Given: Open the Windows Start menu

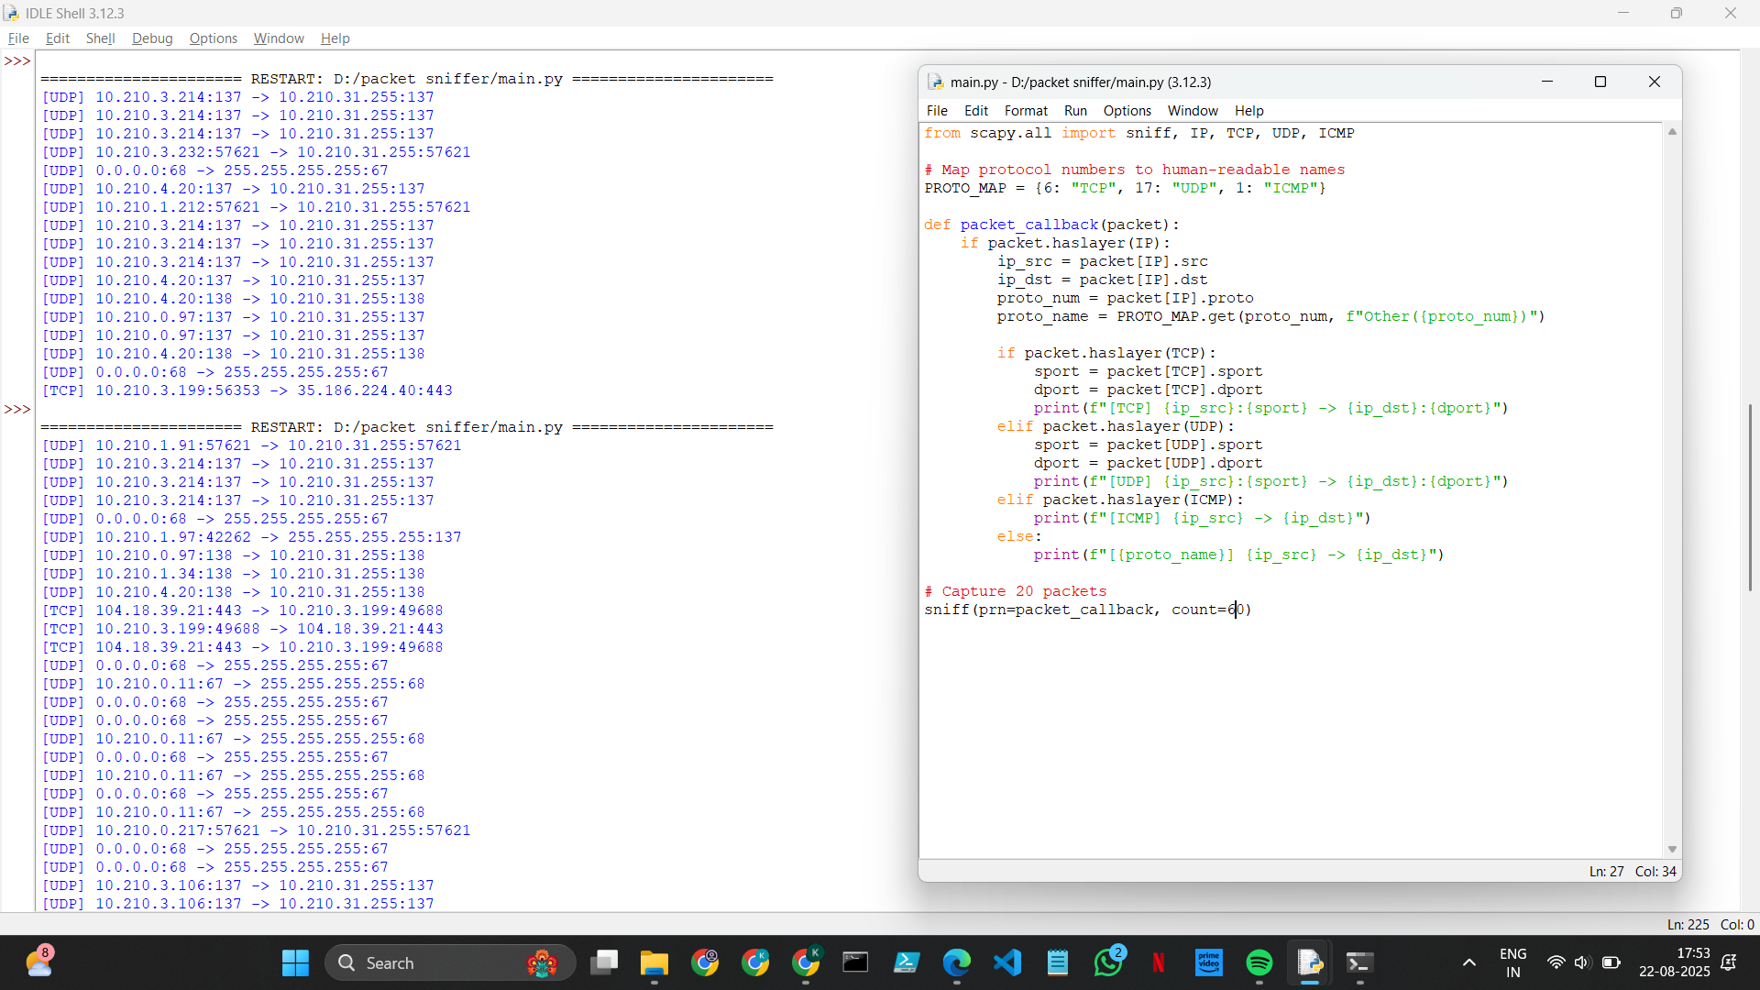Looking at the screenshot, I should point(295,962).
